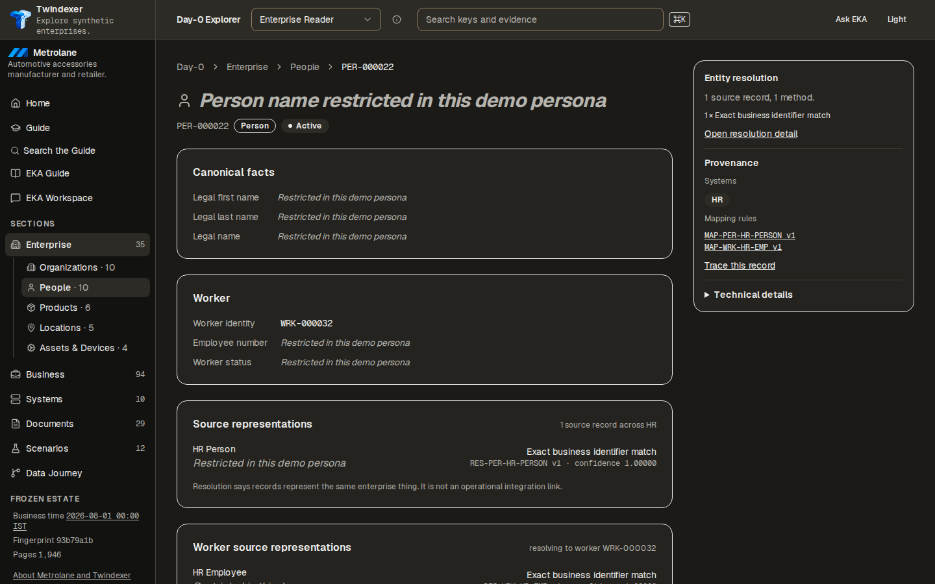Click RES-PER-HR-PERSON_v1 confidence text
This screenshot has width=935, height=584.
563,463
